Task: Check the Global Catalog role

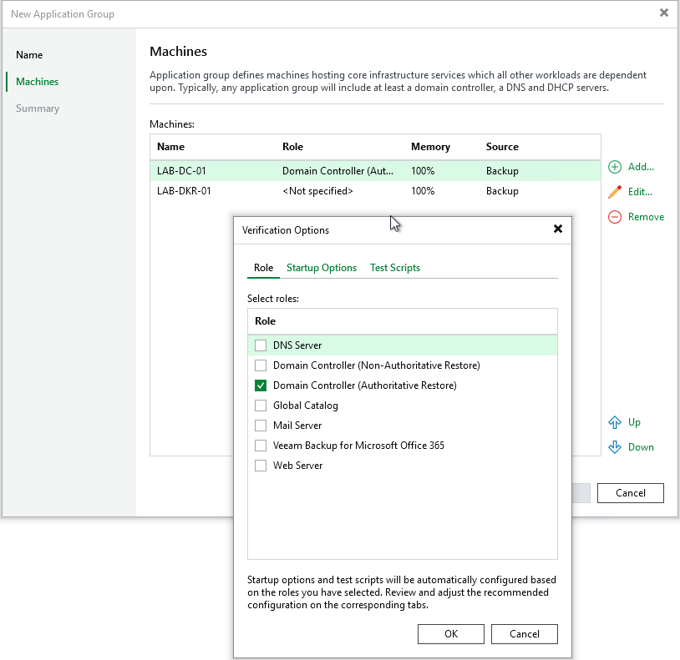Action: click(x=261, y=406)
